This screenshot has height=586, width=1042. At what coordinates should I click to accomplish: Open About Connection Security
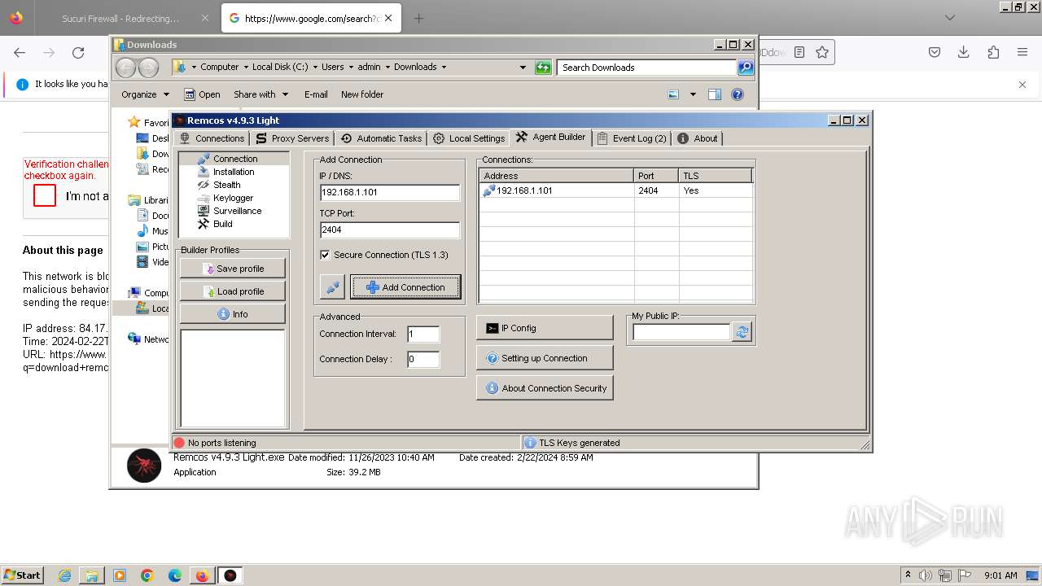[x=545, y=388]
